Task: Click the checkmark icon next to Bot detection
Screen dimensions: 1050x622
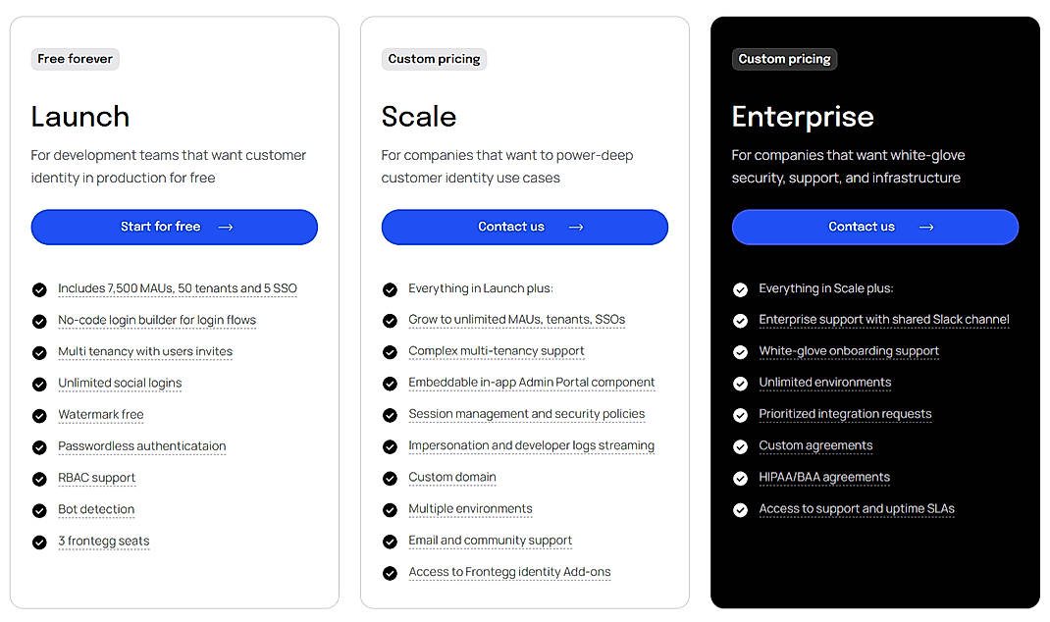Action: pos(39,509)
